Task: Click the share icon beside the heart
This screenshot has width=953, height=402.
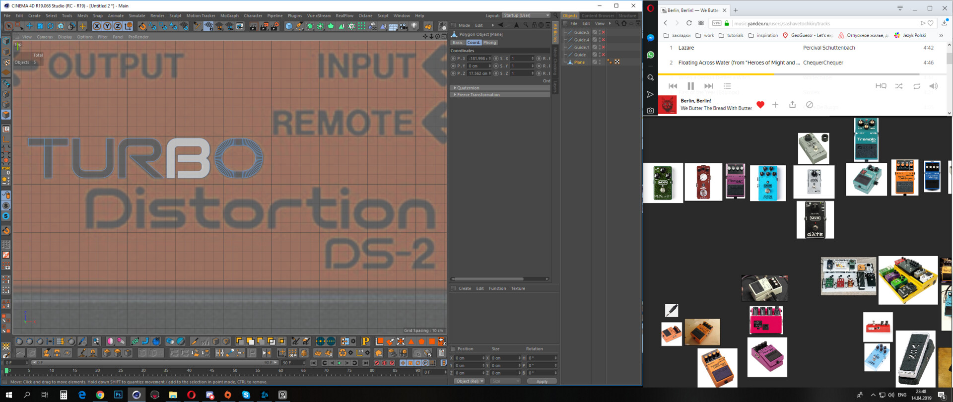Action: [x=792, y=105]
